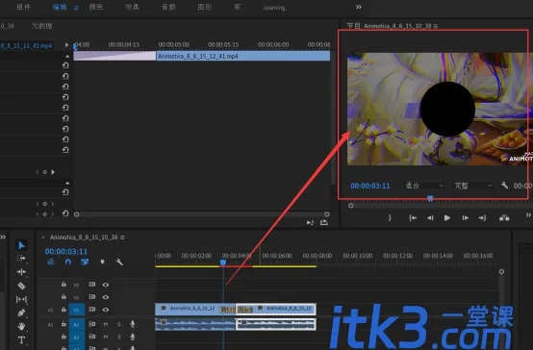533x350 pixels.
Task: Toggle lock on audio track A1
Action: (x=63, y=324)
